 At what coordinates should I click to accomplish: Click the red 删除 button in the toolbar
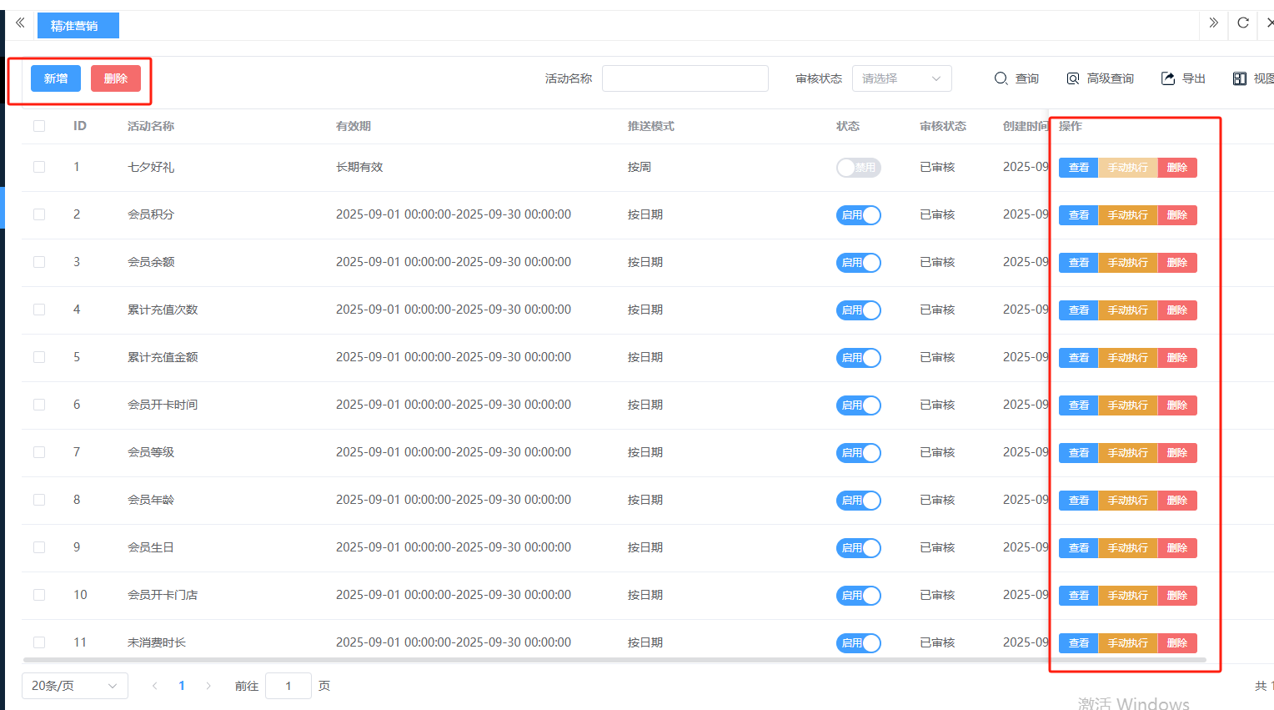click(x=116, y=78)
